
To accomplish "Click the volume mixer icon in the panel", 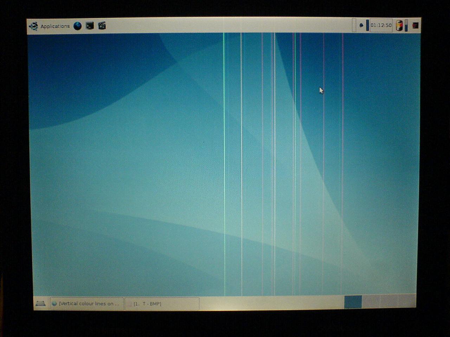I will 361,25.
